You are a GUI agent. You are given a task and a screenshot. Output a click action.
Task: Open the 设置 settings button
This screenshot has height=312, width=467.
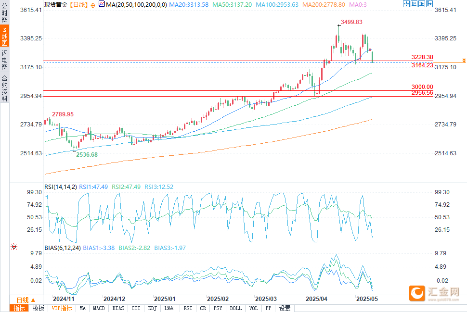pos(285,308)
